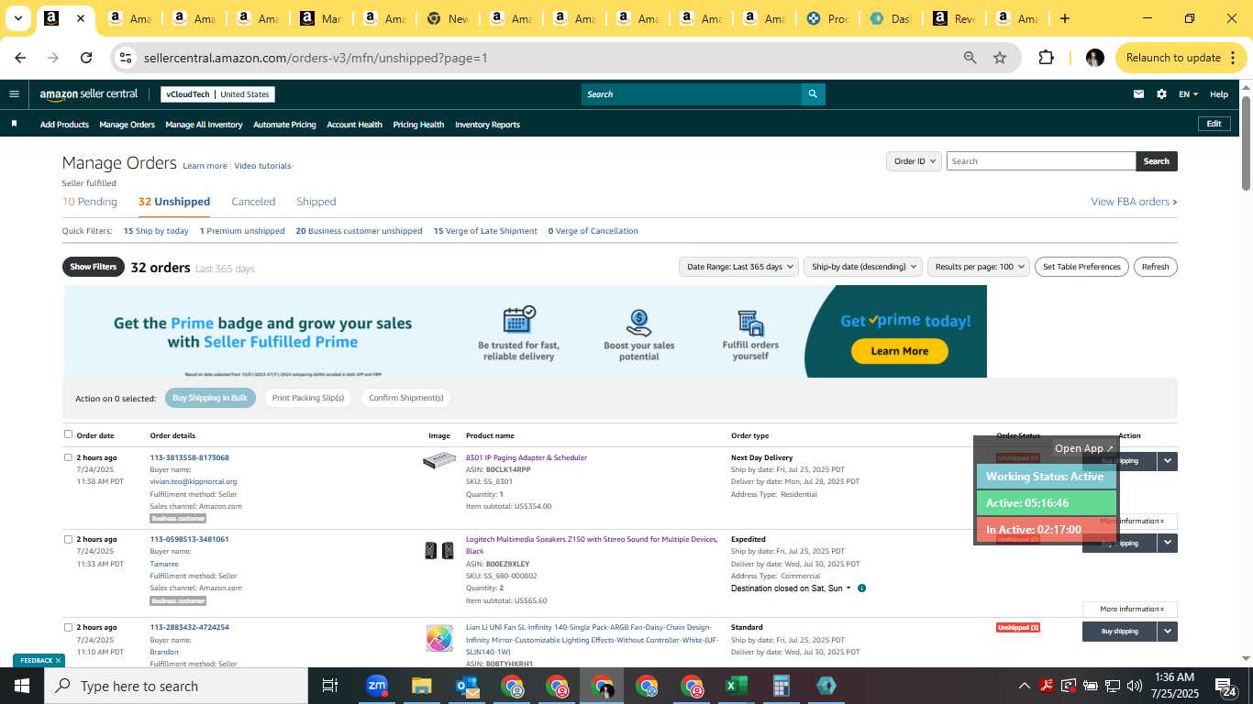Image resolution: width=1253 pixels, height=704 pixels.
Task: Open browser extensions puzzle icon
Action: (1046, 58)
